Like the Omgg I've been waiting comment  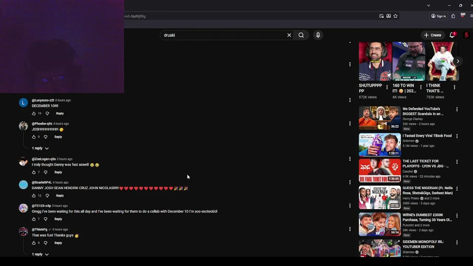pos(34,219)
